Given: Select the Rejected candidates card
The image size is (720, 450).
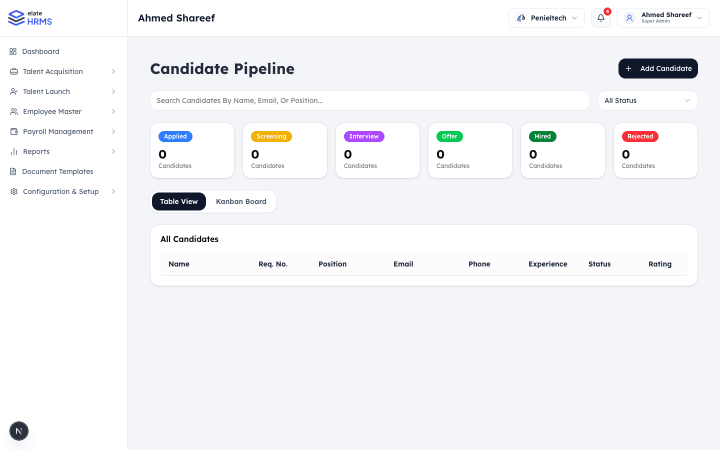Looking at the screenshot, I should [655, 150].
